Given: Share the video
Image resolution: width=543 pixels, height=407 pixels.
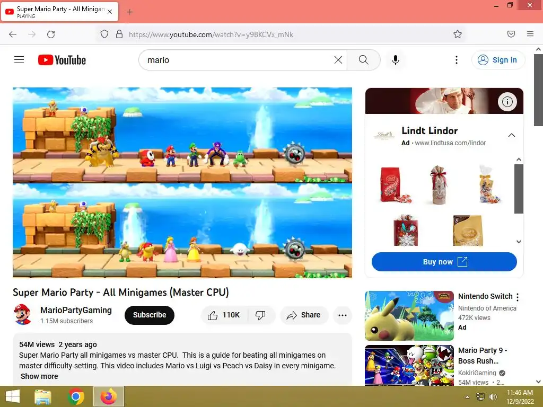Looking at the screenshot, I should pos(304,315).
